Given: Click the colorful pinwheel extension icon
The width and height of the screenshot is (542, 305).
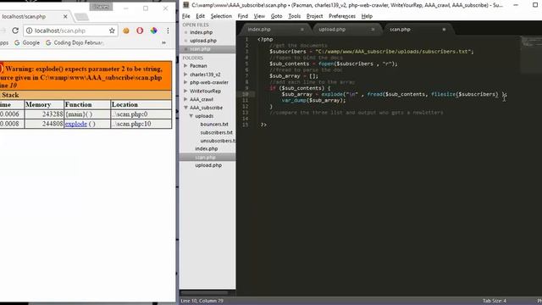Looking at the screenshot, I should click(x=153, y=30).
